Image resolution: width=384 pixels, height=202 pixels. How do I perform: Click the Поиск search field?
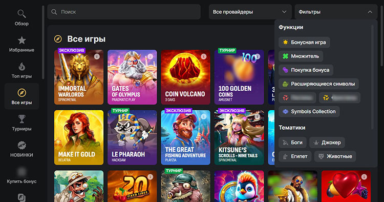coord(124,12)
